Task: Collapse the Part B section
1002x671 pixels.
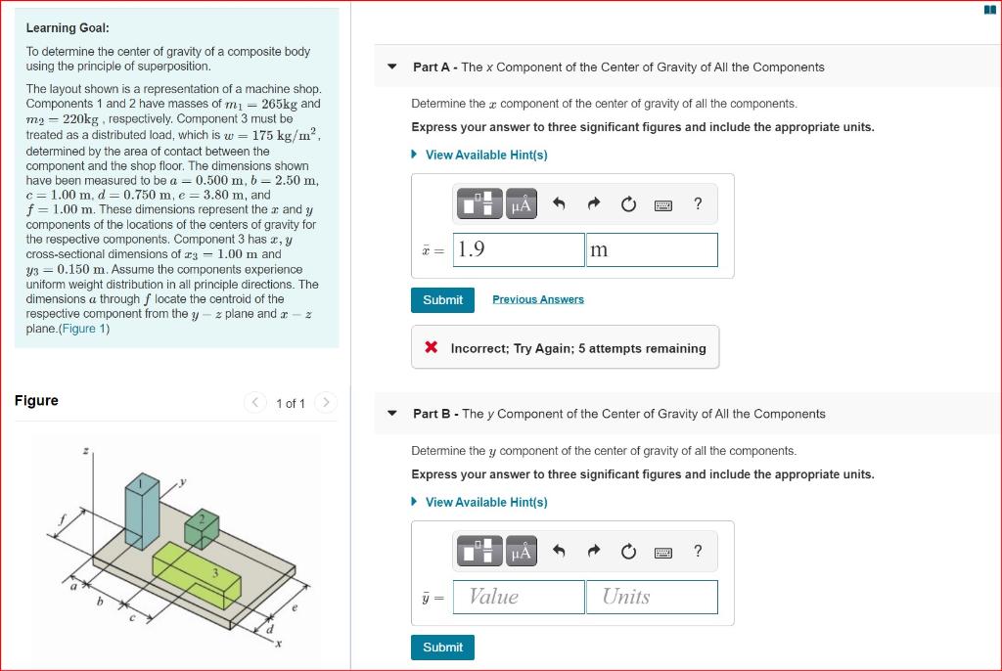Action: [390, 413]
